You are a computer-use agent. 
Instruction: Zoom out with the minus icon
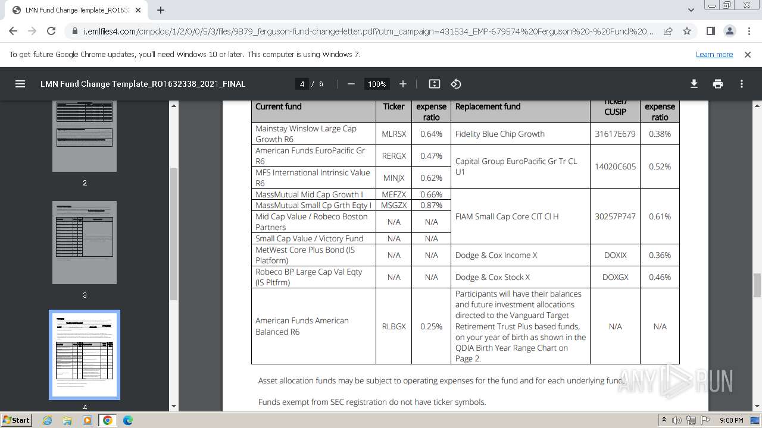(351, 84)
